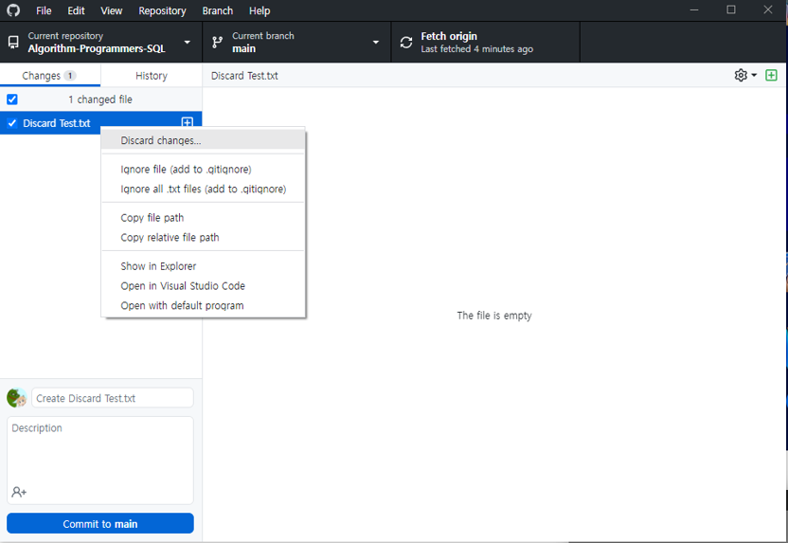Screen dimensions: 788x543
Task: Switch to the Changes tab
Action: [x=50, y=76]
